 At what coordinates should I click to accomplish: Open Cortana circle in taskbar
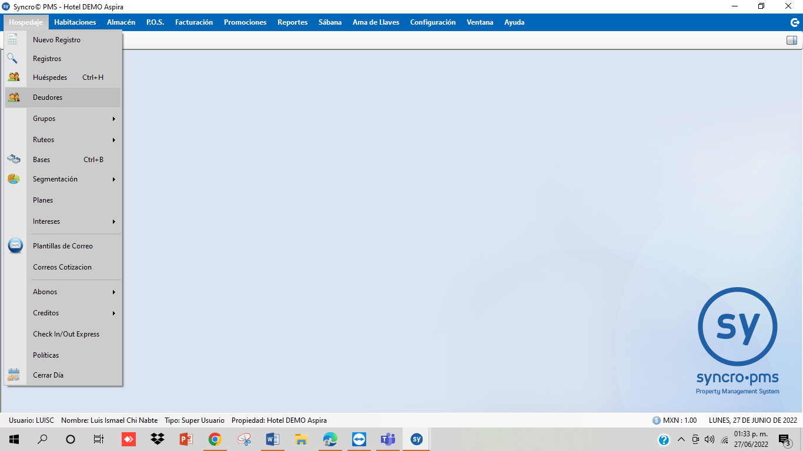pyautogui.click(x=71, y=439)
